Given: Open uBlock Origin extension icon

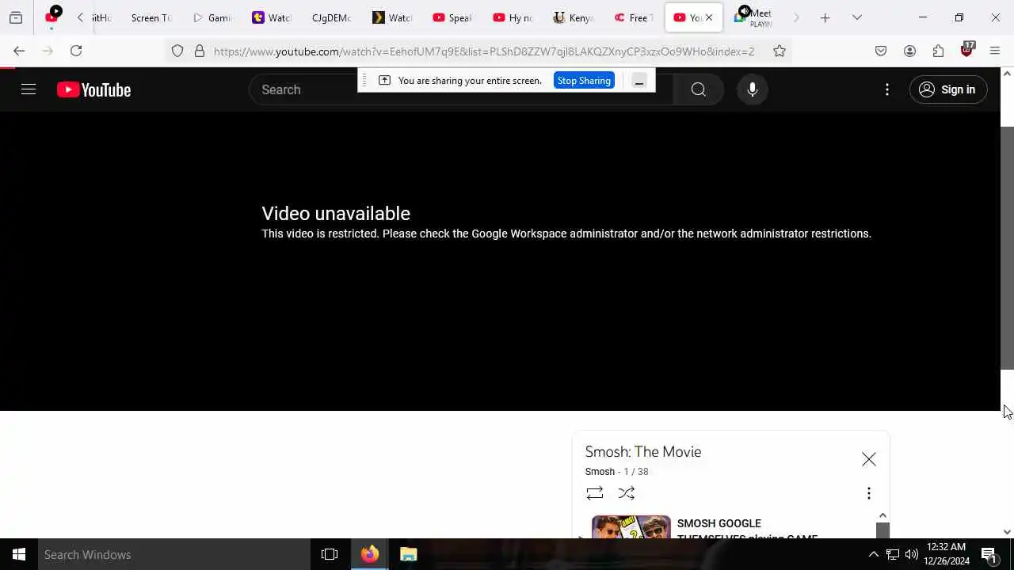Looking at the screenshot, I should click(x=966, y=50).
